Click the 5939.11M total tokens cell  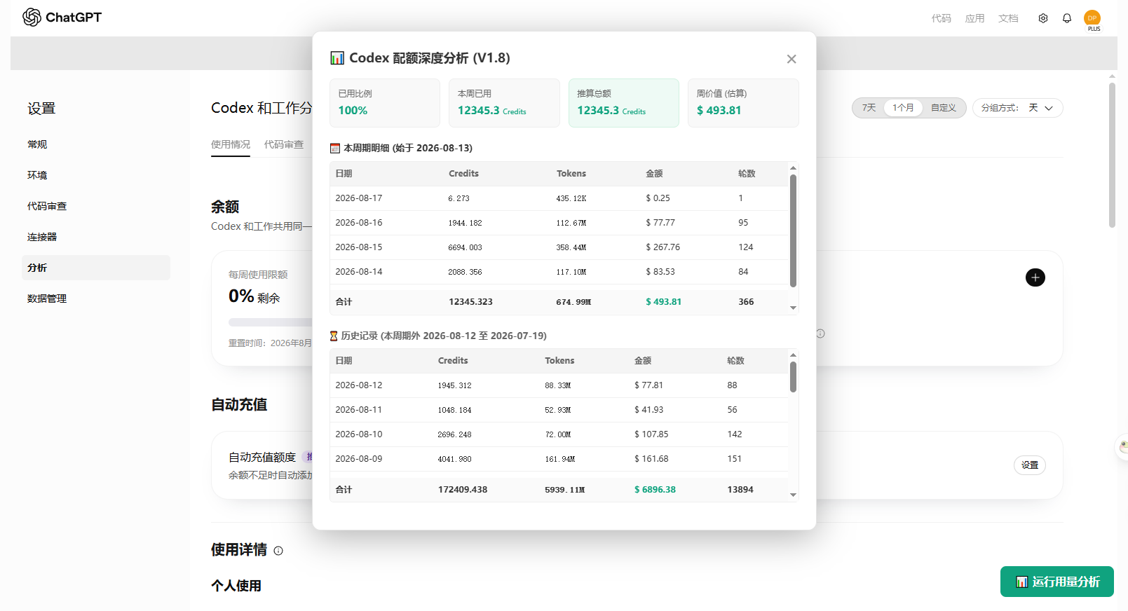point(564,490)
